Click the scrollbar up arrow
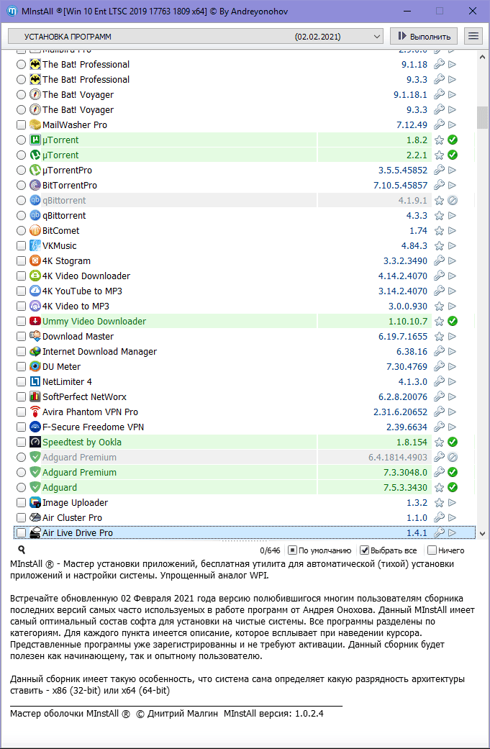The width and height of the screenshot is (490, 749). pyautogui.click(x=482, y=58)
